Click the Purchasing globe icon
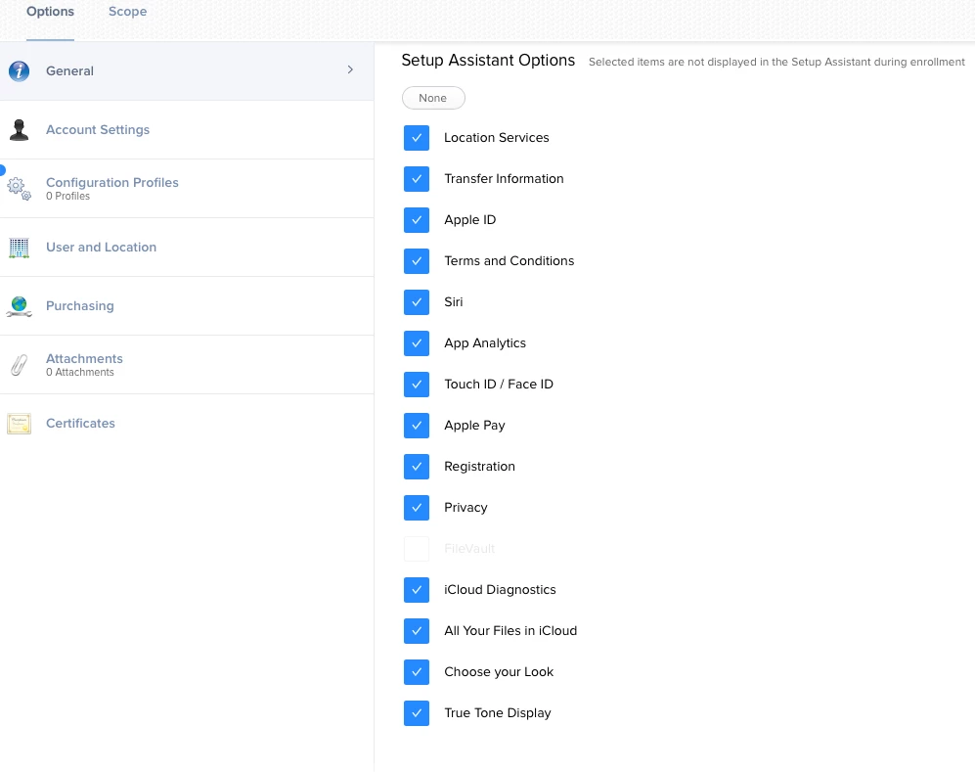Viewport: 975px width, 772px height. coord(19,306)
